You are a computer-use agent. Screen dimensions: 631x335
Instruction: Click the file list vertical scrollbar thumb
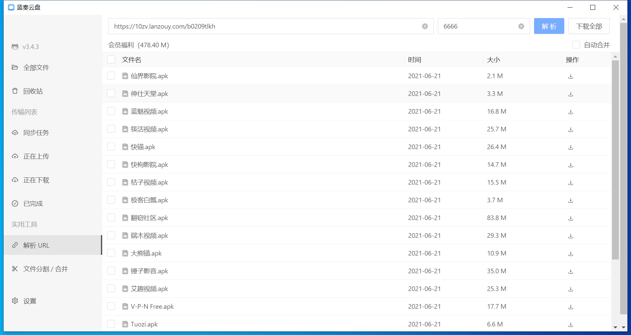[x=615, y=160]
